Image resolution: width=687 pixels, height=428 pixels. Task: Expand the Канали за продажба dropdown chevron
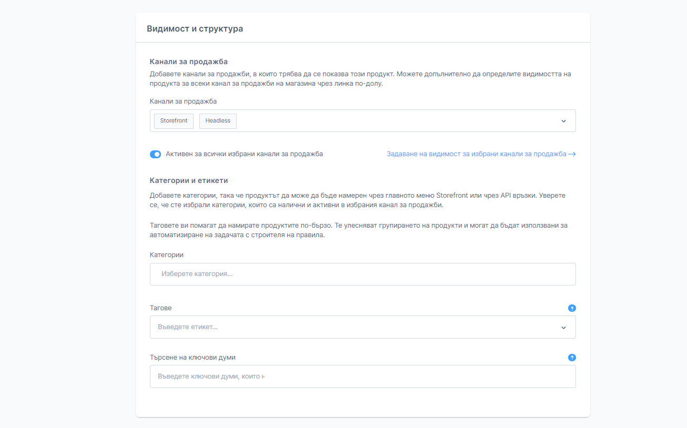pyautogui.click(x=563, y=121)
